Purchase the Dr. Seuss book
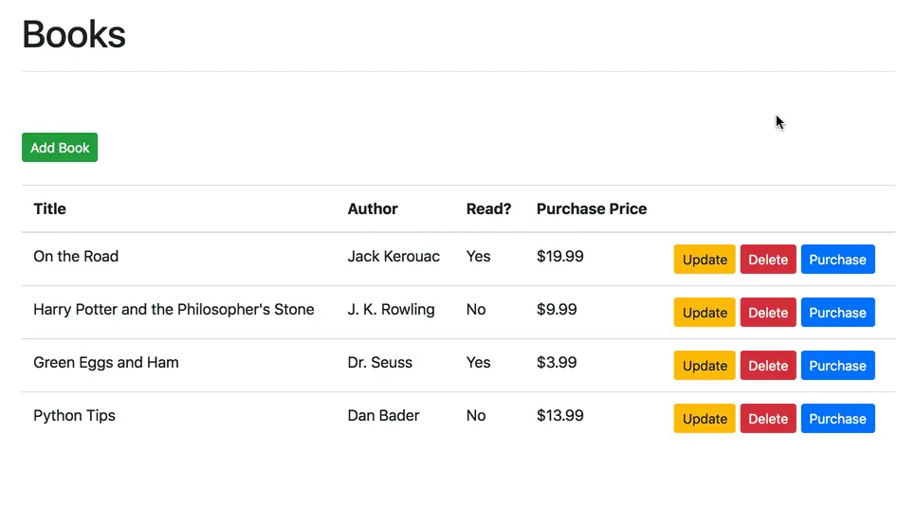 pos(837,366)
